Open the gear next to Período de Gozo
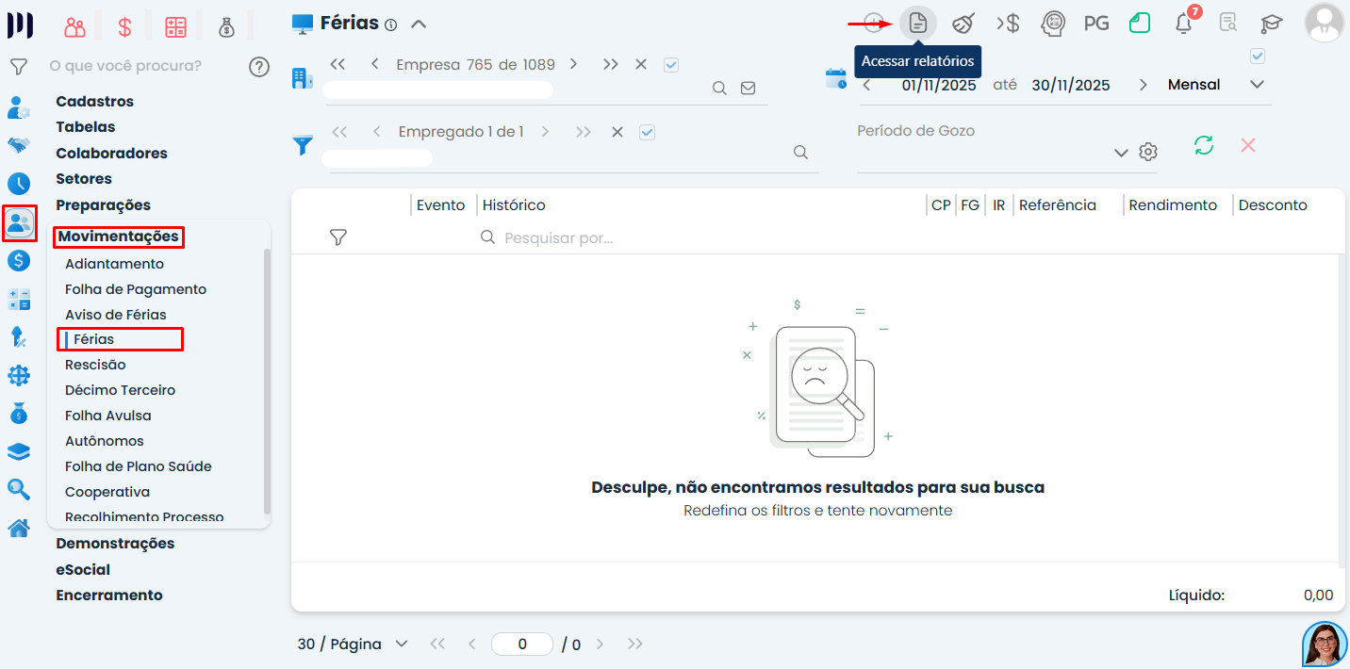This screenshot has height=669, width=1350. click(1147, 152)
